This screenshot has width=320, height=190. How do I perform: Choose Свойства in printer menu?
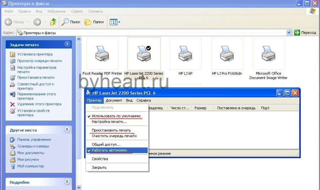point(117,159)
